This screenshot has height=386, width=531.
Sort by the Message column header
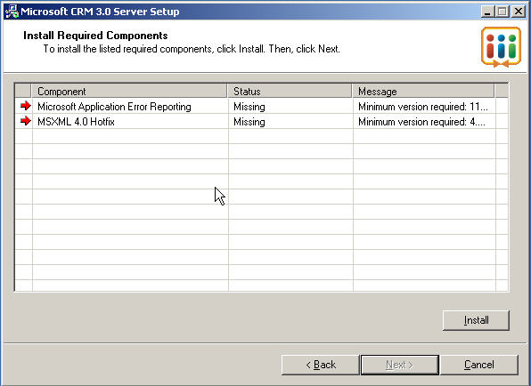click(x=423, y=92)
